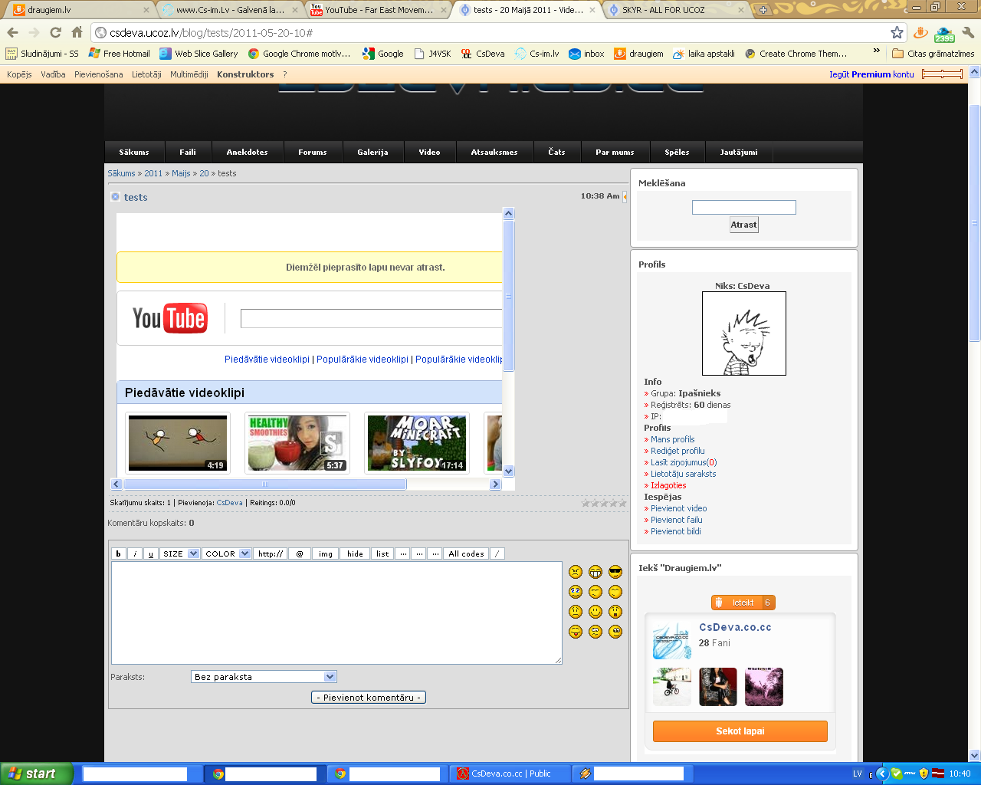This screenshot has height=785, width=981.
Task: Insert the angry emoticon
Action: (576, 572)
